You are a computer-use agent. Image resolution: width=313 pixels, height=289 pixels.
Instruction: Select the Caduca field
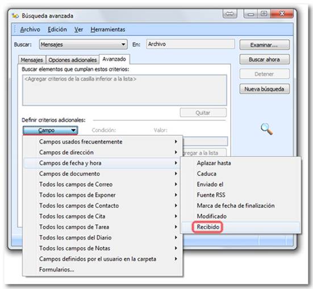point(240,174)
